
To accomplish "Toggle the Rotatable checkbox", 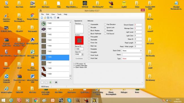I will (x=89, y=49).
